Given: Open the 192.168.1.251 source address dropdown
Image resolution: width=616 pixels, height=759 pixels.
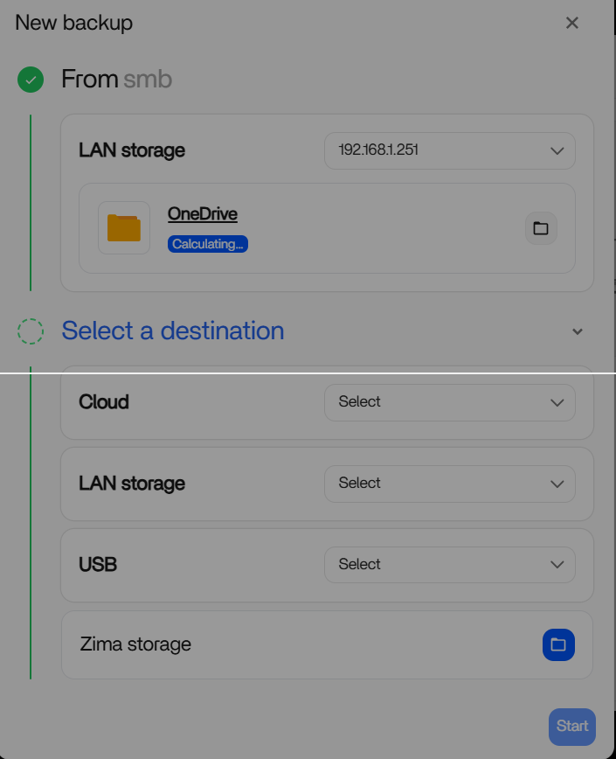Looking at the screenshot, I should coord(449,150).
